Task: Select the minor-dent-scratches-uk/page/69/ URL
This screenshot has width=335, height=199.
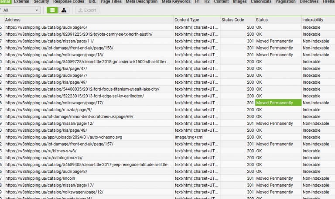Action: [69, 117]
